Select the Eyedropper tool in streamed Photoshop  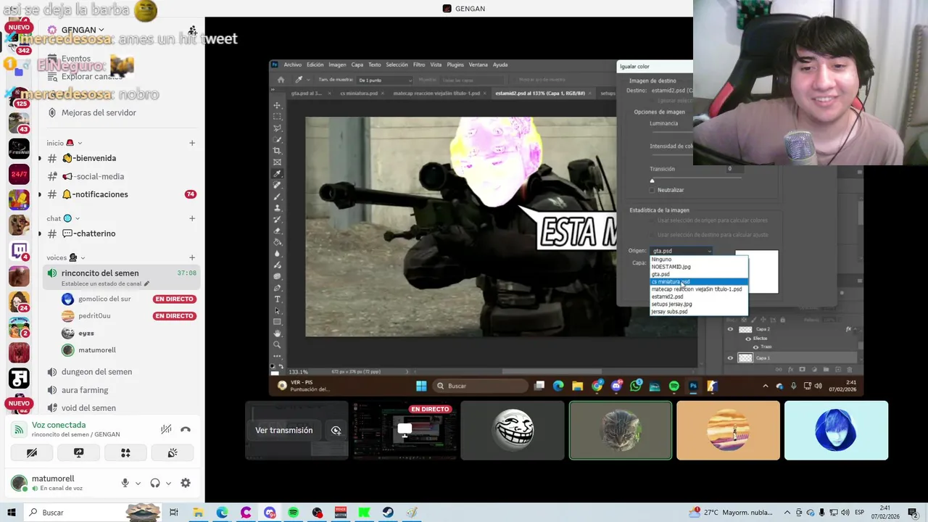pyautogui.click(x=277, y=174)
